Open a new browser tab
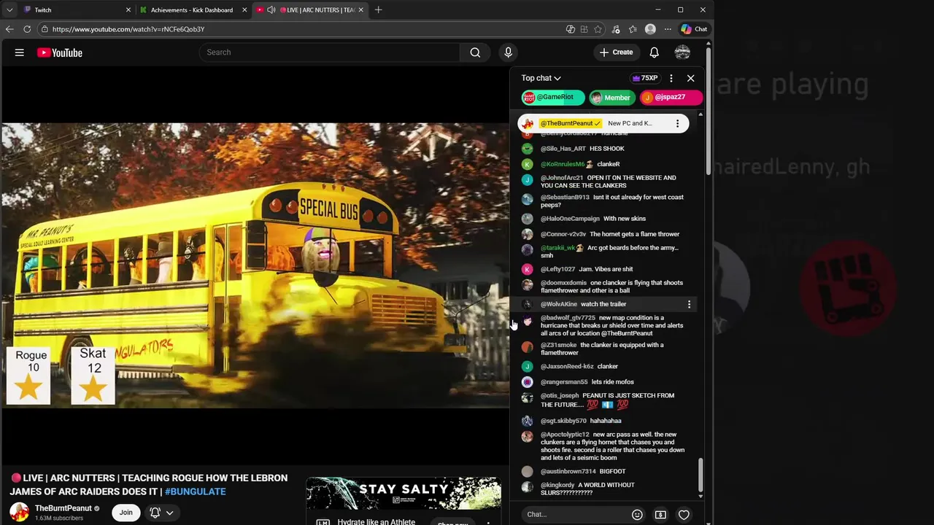This screenshot has width=934, height=525. (378, 9)
